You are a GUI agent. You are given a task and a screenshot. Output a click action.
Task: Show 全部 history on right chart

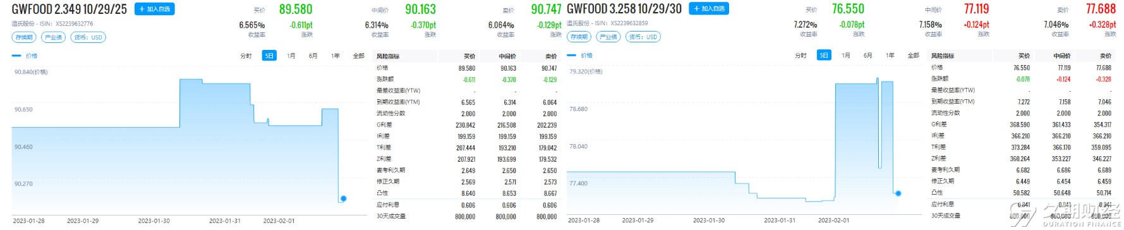(914, 56)
